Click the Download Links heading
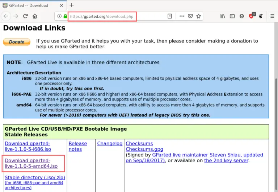 click(x=34, y=28)
